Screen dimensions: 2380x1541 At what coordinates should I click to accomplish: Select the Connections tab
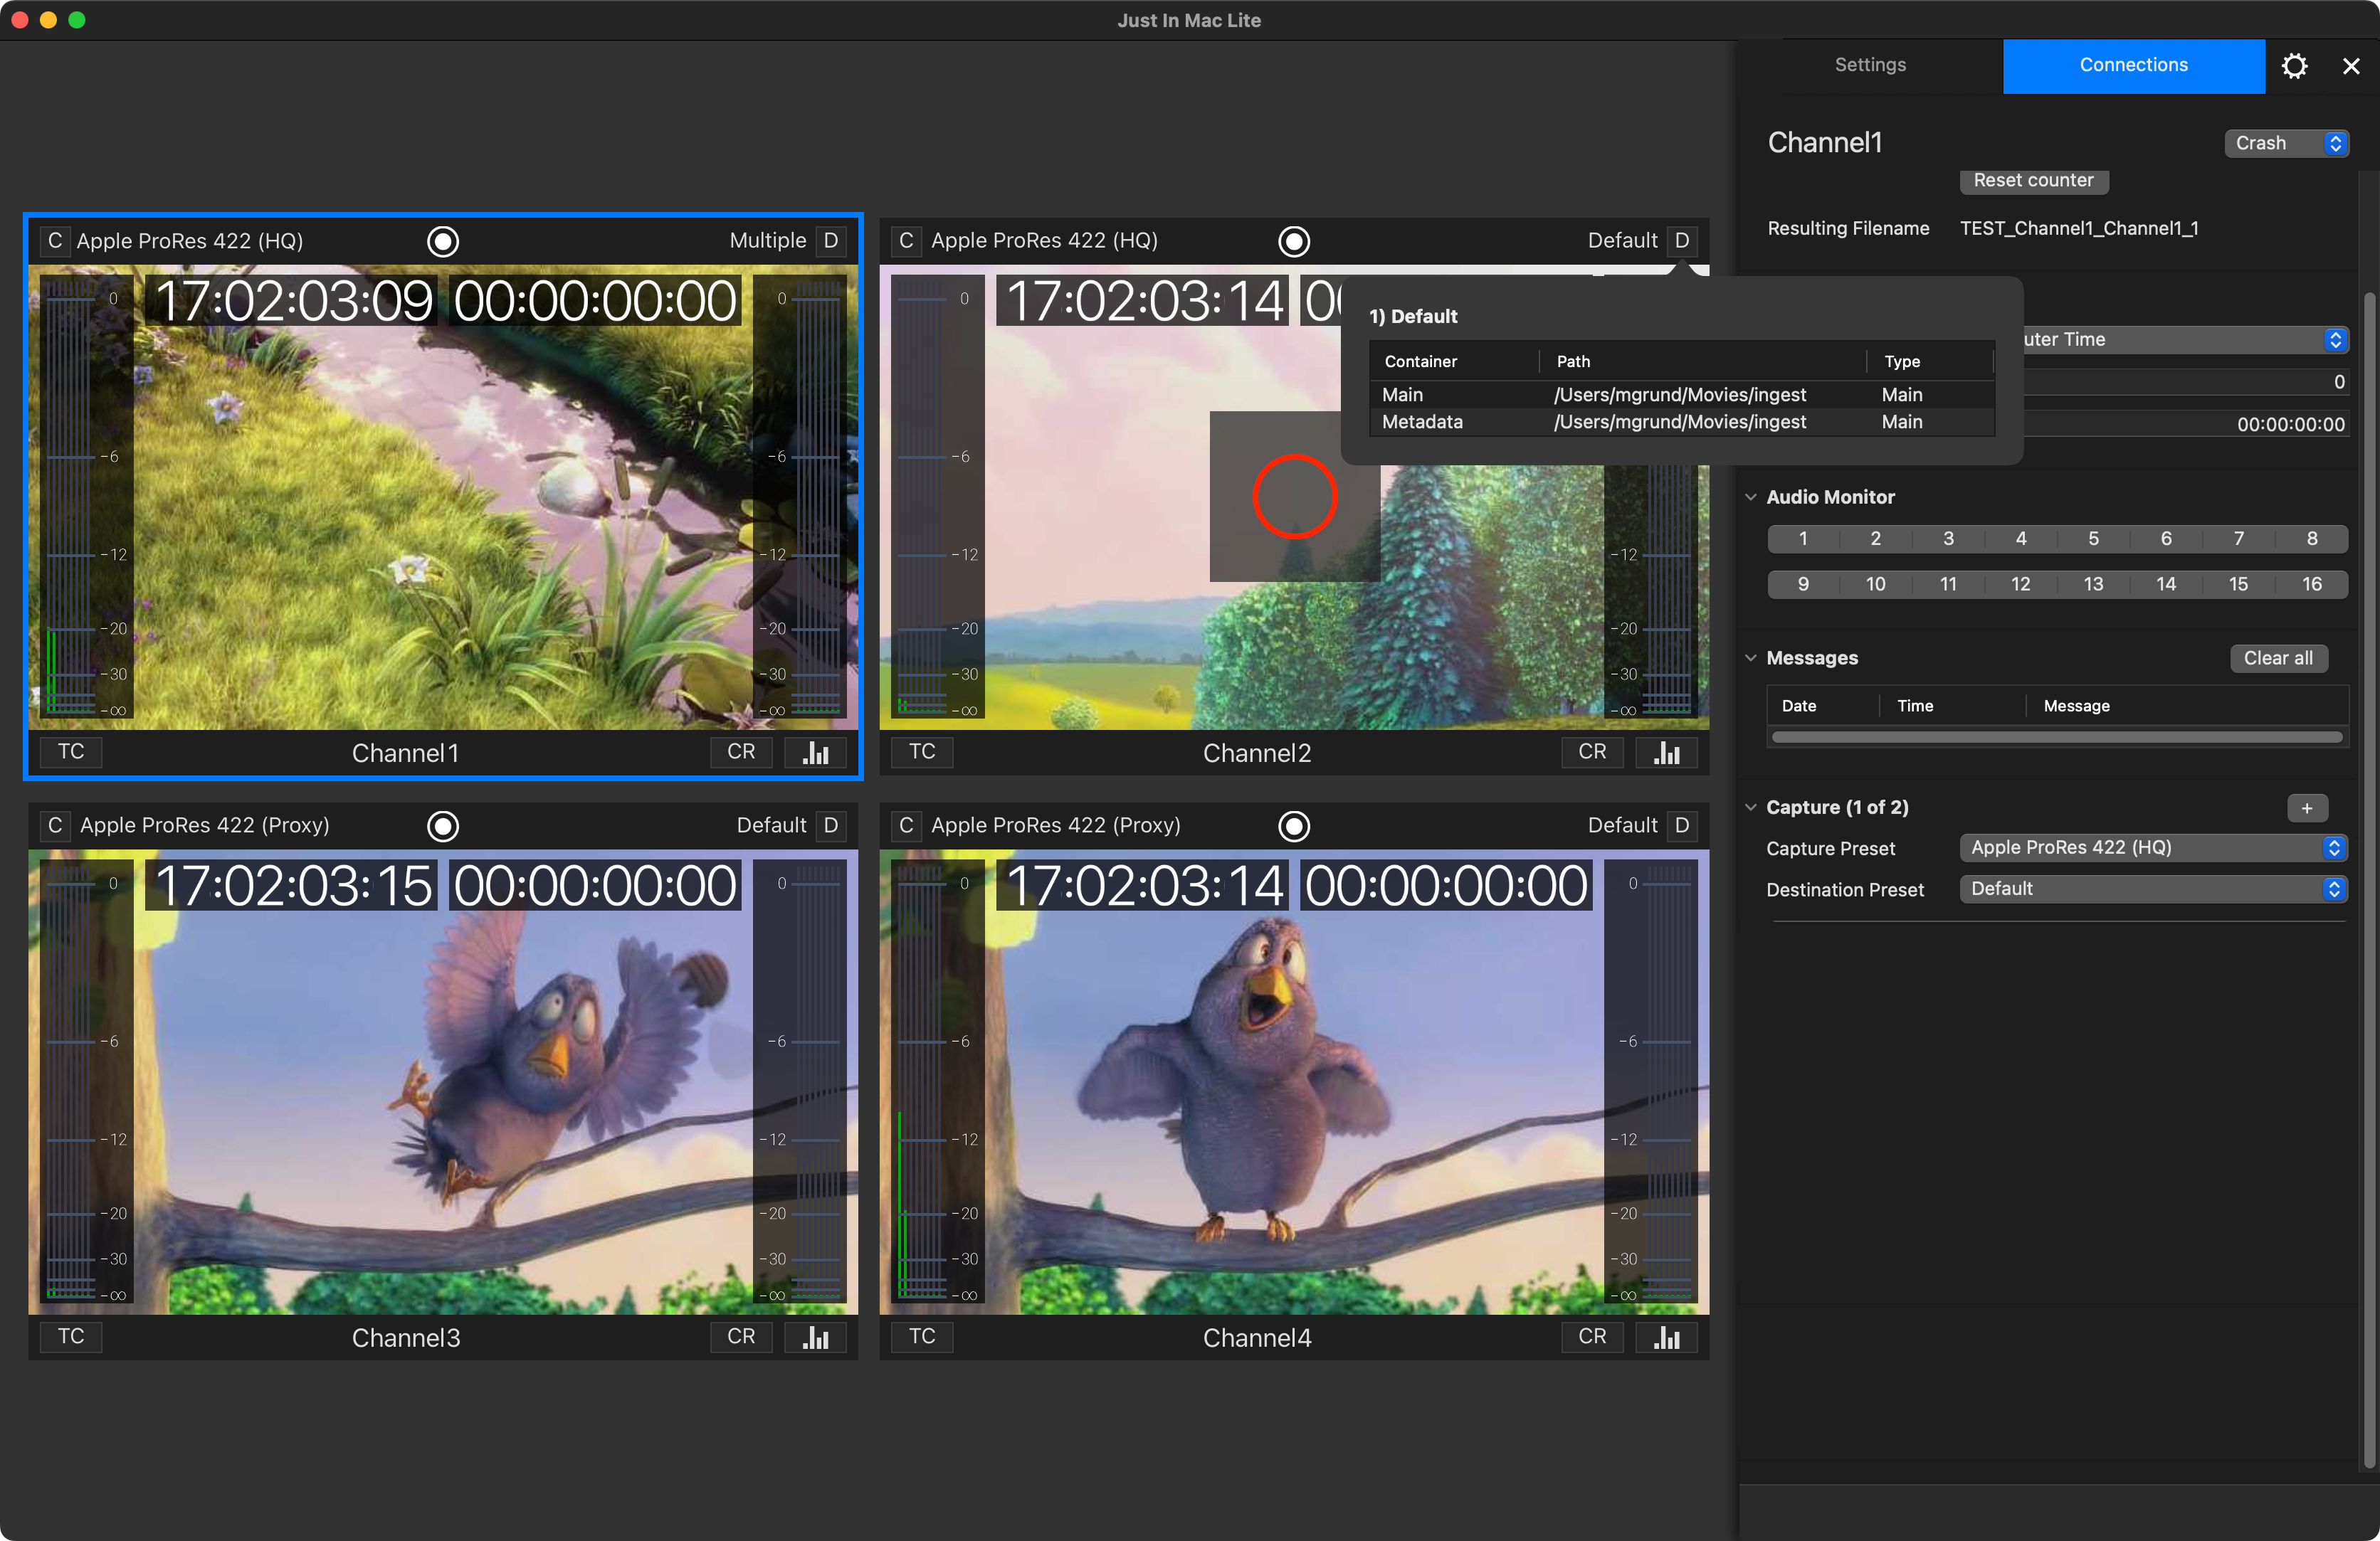tap(2133, 65)
